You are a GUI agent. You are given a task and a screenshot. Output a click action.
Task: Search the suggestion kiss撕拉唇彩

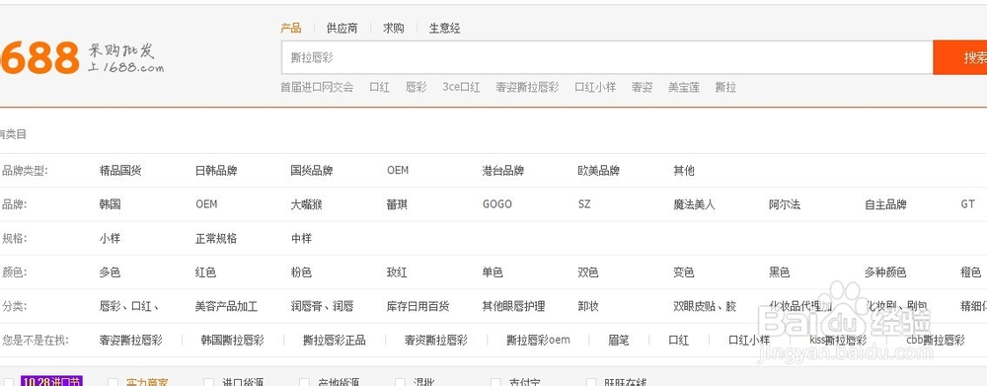(838, 340)
